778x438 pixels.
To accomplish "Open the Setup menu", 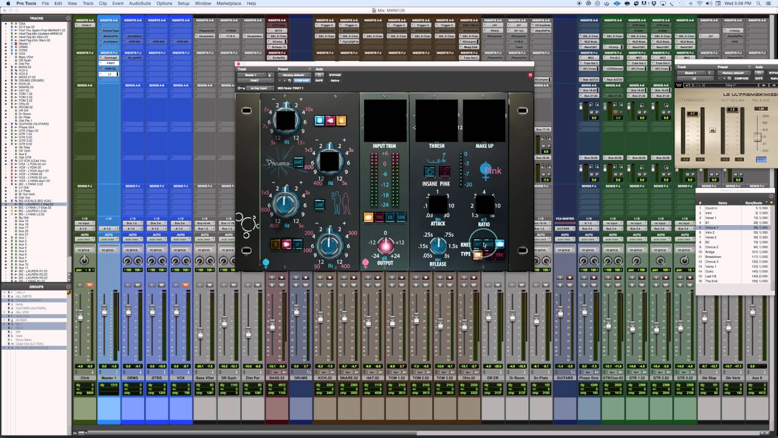I will click(183, 4).
